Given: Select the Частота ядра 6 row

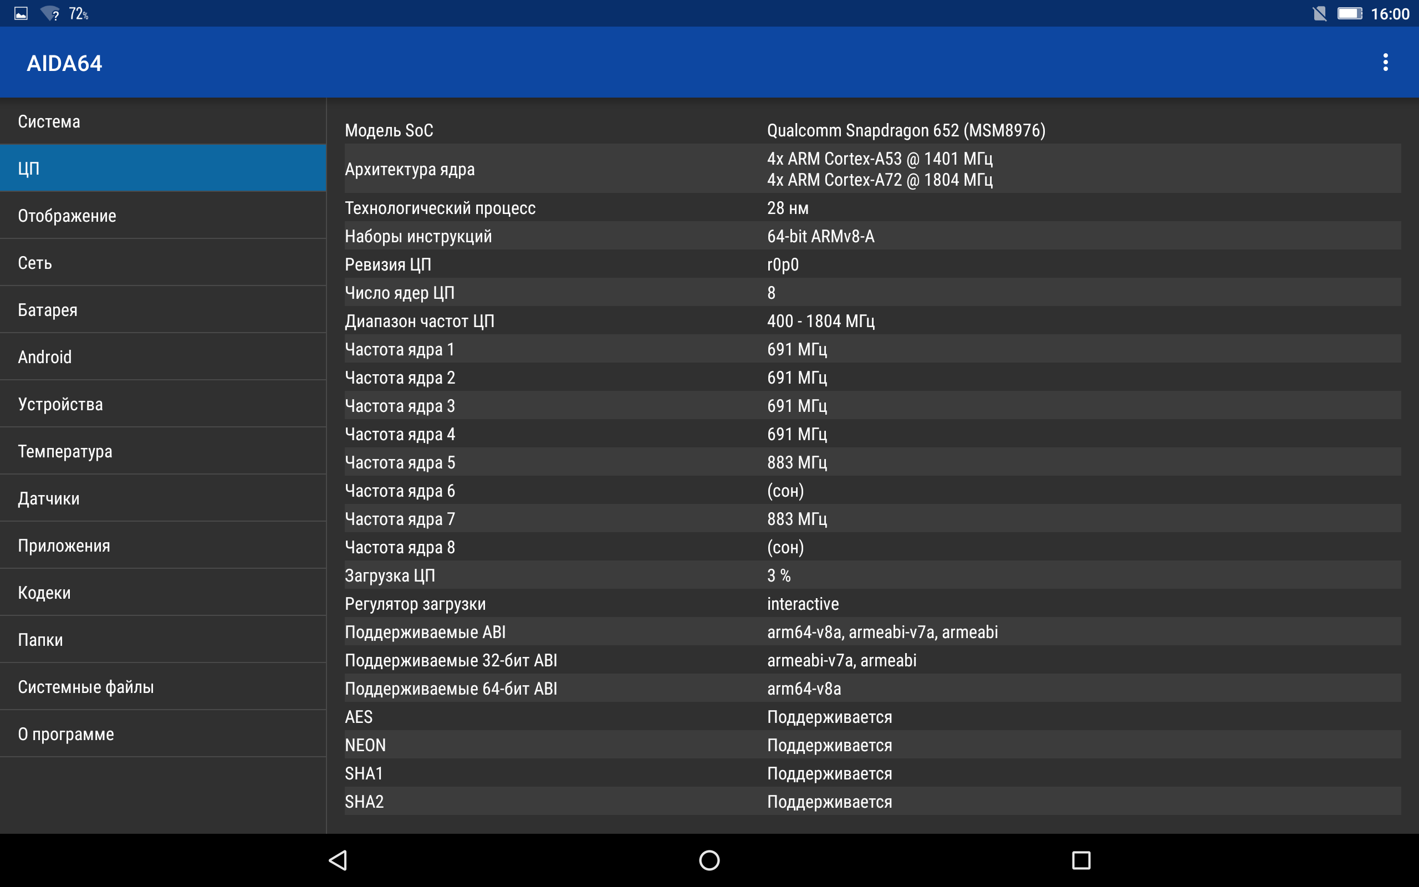Looking at the screenshot, I should (872, 490).
